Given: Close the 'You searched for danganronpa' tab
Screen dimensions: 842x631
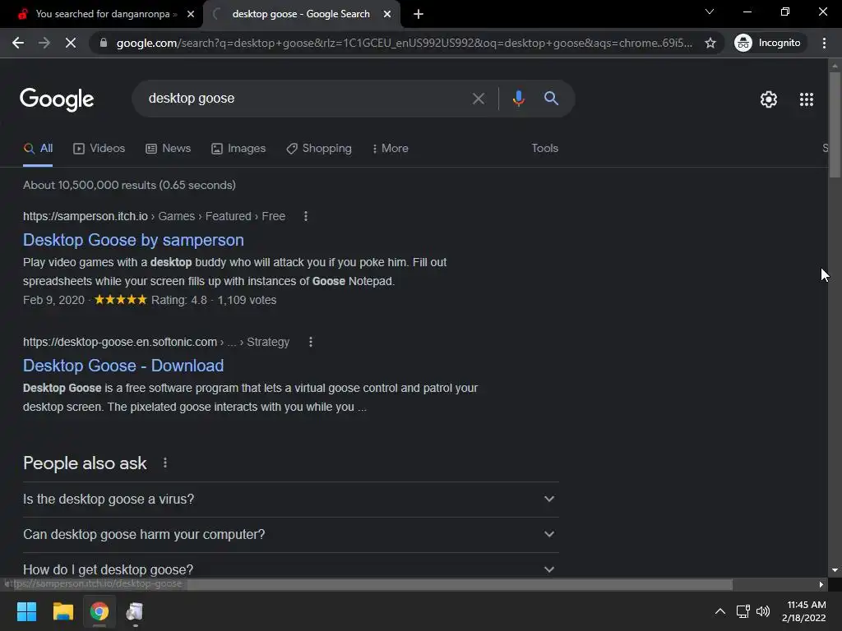Looking at the screenshot, I should 191,15.
